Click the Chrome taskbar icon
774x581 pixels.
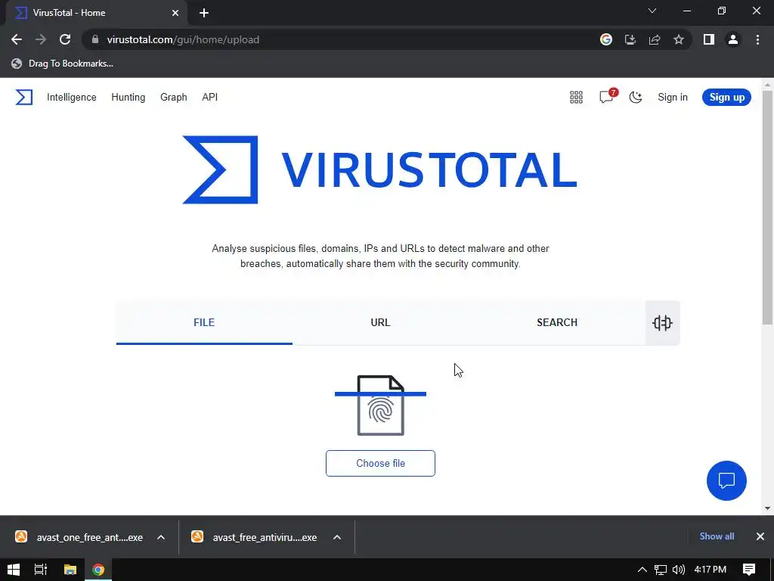pyautogui.click(x=98, y=570)
